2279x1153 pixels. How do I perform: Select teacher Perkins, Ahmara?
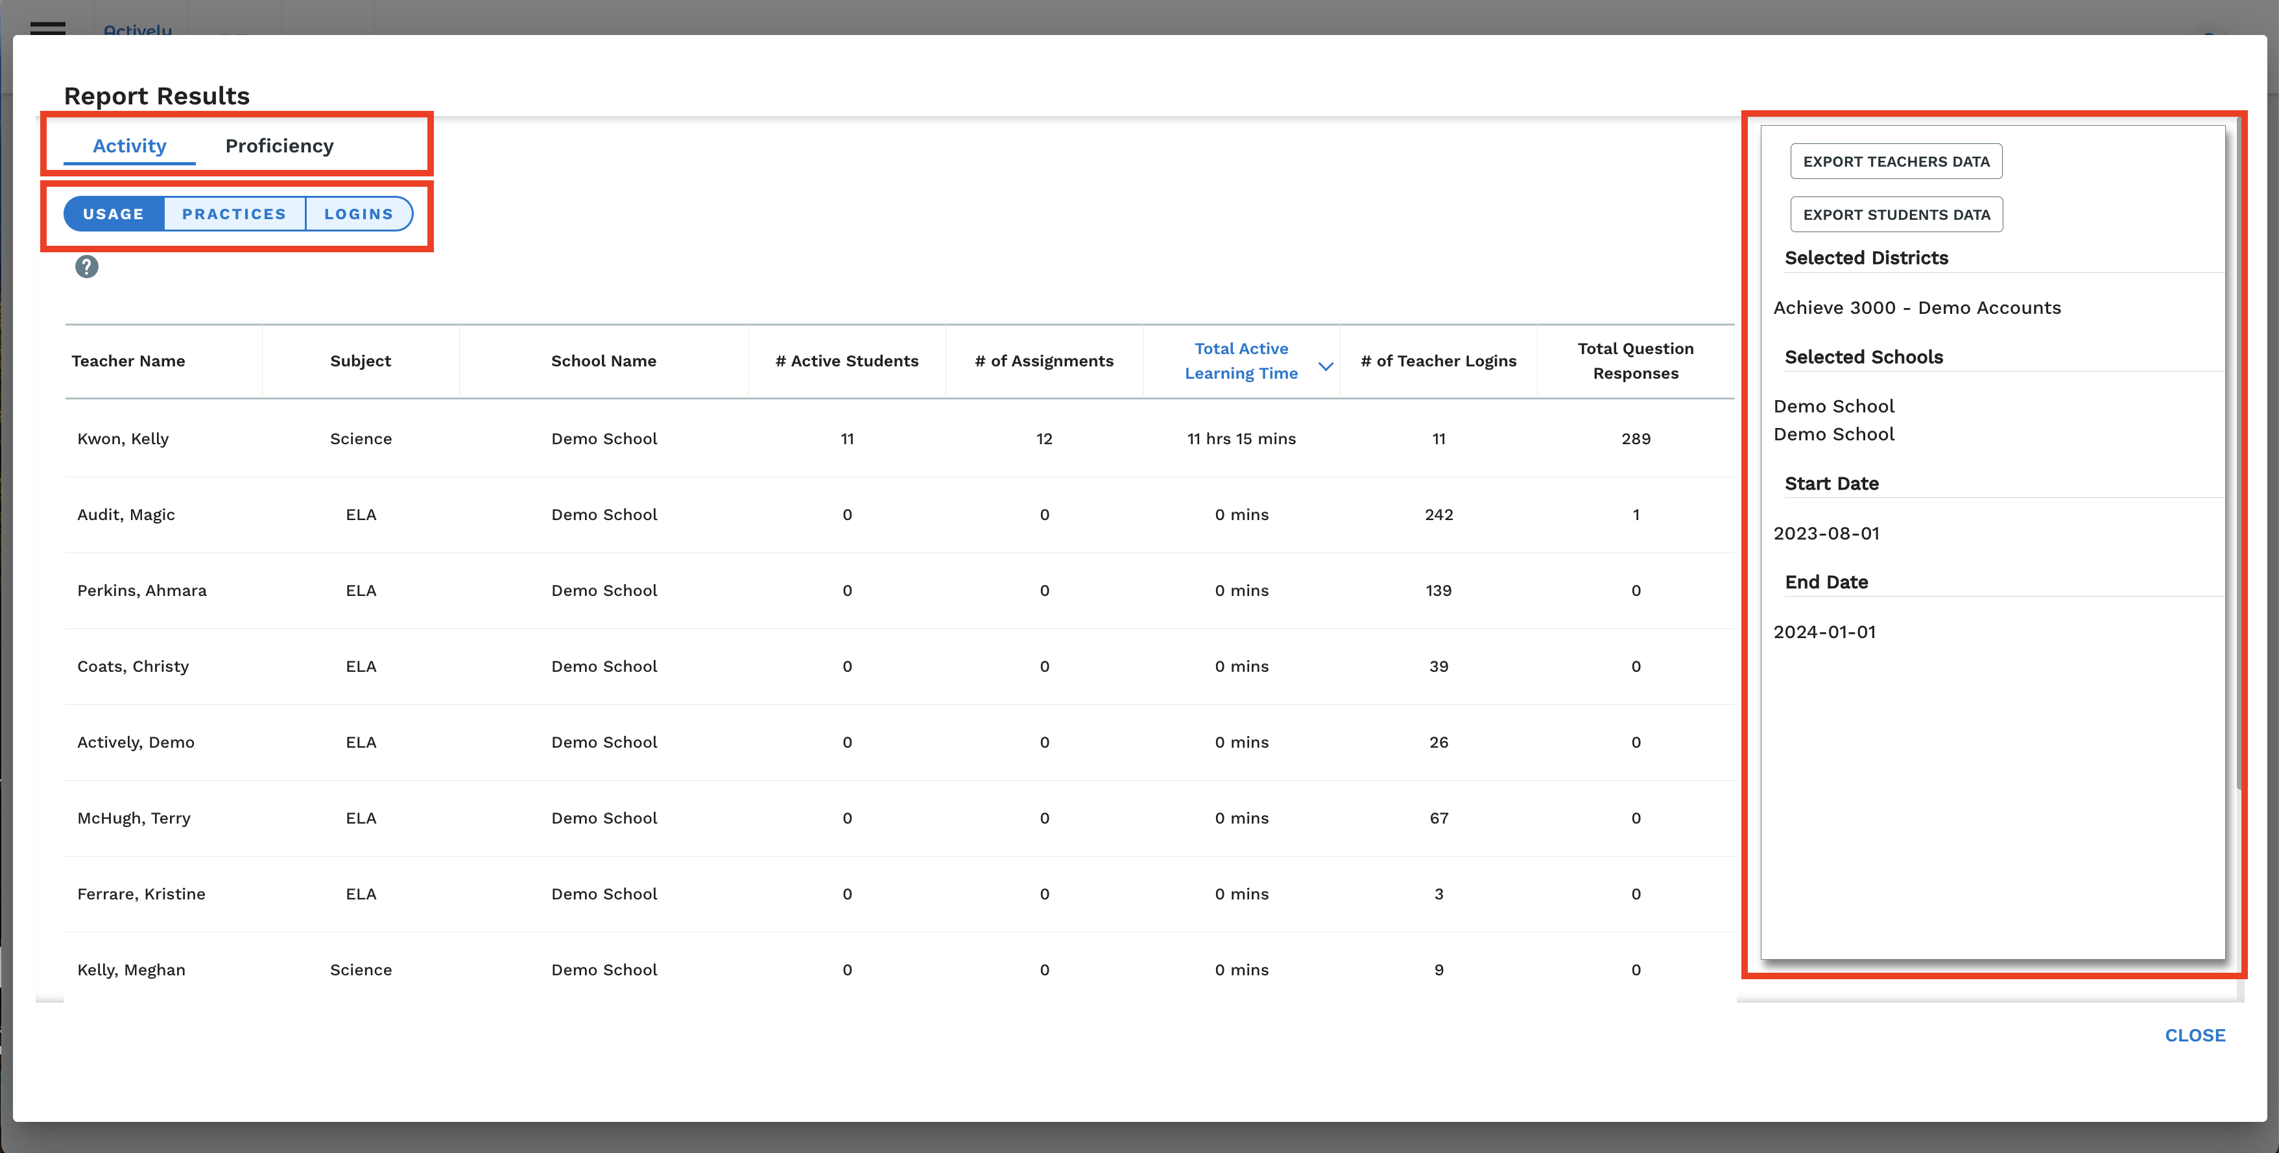tap(141, 590)
